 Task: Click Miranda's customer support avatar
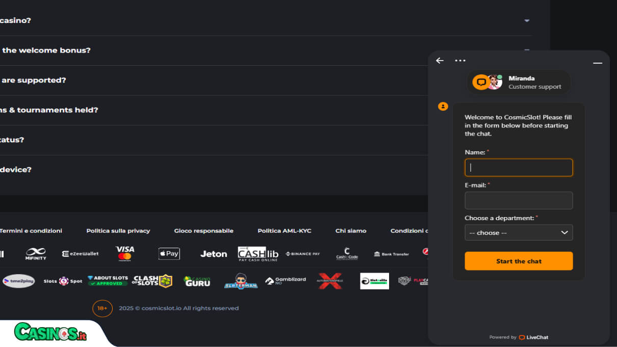[494, 82]
